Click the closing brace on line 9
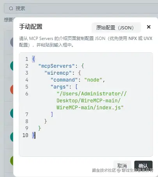The height and width of the screenshot is (177, 158). pyautogui.click(x=40, y=128)
